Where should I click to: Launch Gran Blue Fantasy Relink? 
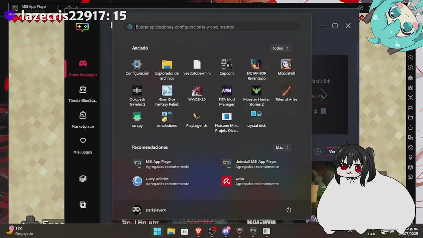(167, 96)
